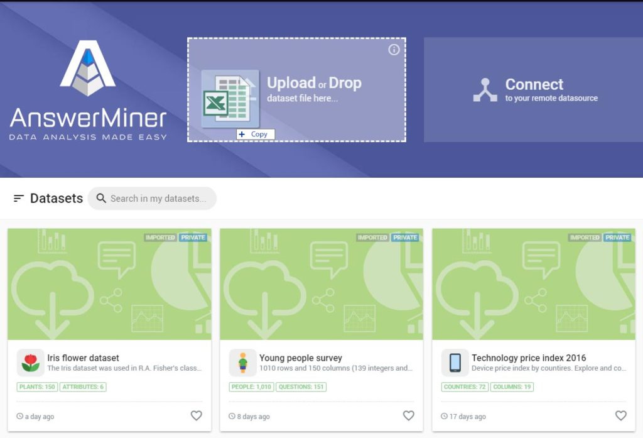
Task: Click the Iris dataset description text
Action: [x=124, y=368]
